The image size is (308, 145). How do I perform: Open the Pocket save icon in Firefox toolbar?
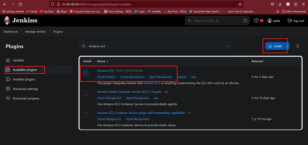click(x=273, y=4)
